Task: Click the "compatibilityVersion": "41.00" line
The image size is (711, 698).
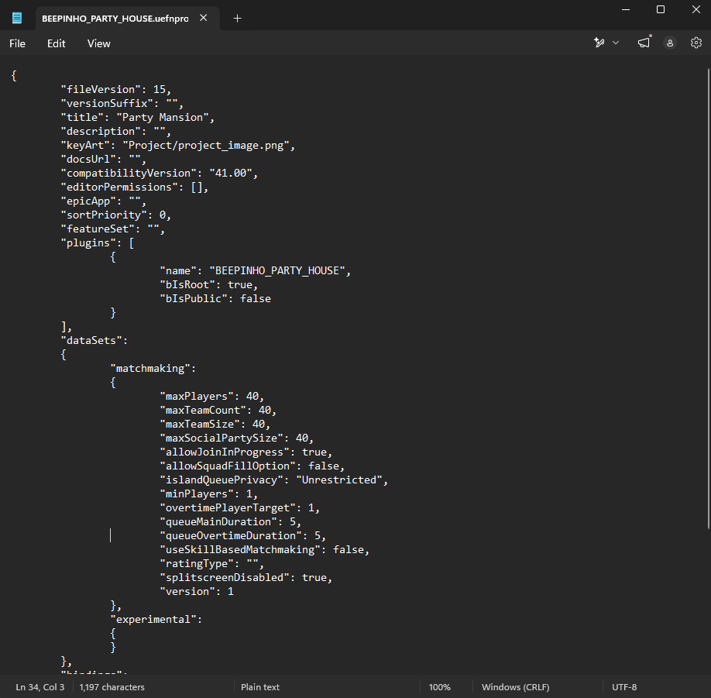Action: click(x=159, y=174)
